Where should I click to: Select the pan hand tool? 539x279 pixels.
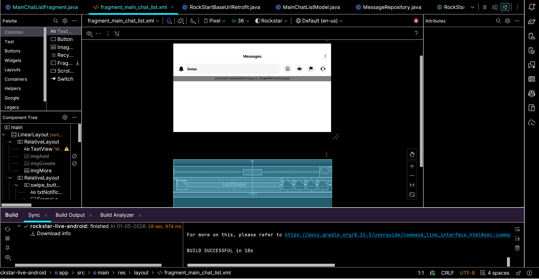click(x=412, y=154)
